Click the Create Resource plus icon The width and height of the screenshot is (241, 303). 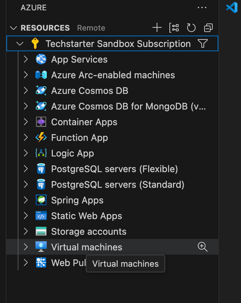(x=157, y=28)
